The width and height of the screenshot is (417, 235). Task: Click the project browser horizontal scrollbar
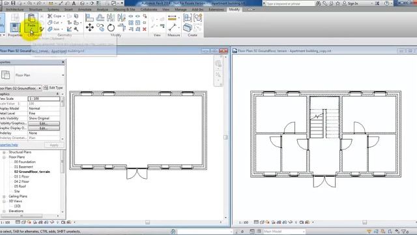point(22,216)
